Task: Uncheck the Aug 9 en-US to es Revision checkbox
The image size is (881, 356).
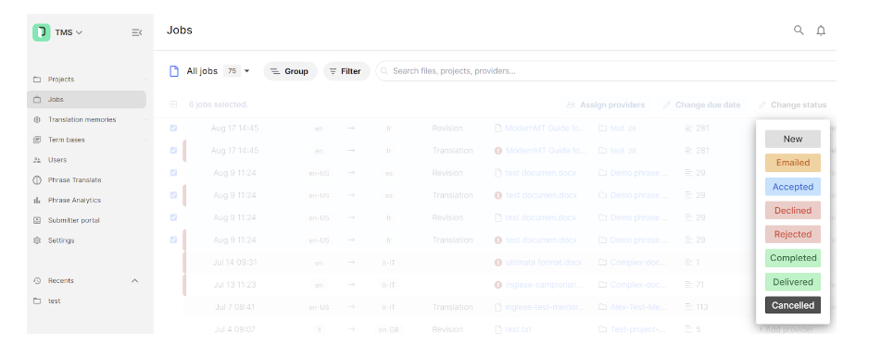Action: pos(173,173)
